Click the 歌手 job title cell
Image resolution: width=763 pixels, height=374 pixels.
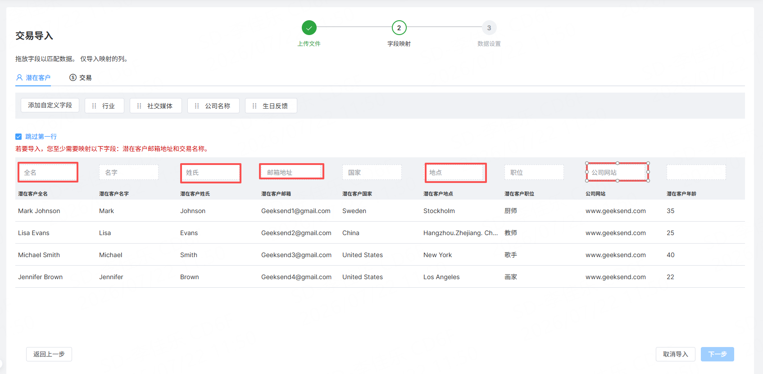(511, 255)
